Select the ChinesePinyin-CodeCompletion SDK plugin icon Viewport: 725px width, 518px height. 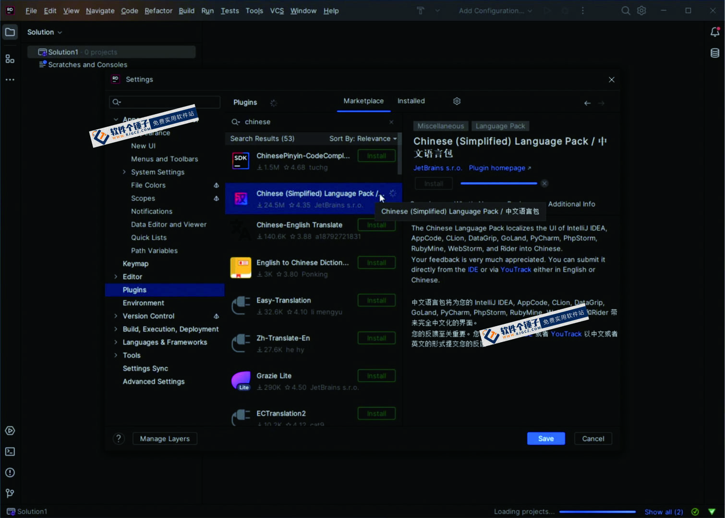coord(241,161)
